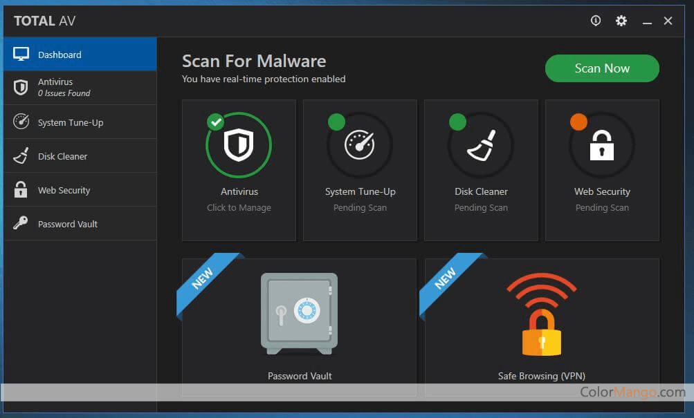The image size is (694, 418).
Task: Click the 'Click to Manage' link under Antivirus
Action: point(239,207)
